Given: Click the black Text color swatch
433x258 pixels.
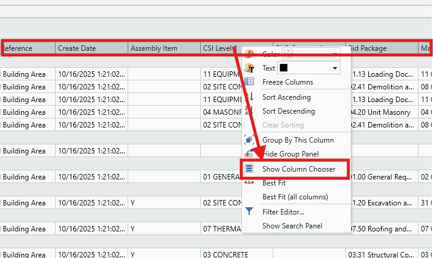Looking at the screenshot, I should (x=284, y=68).
